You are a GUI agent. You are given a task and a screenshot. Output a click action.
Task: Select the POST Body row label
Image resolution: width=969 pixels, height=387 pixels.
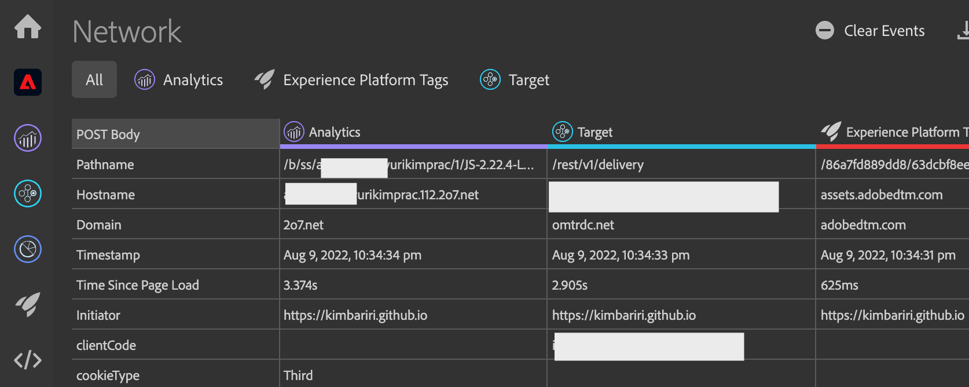coord(108,134)
